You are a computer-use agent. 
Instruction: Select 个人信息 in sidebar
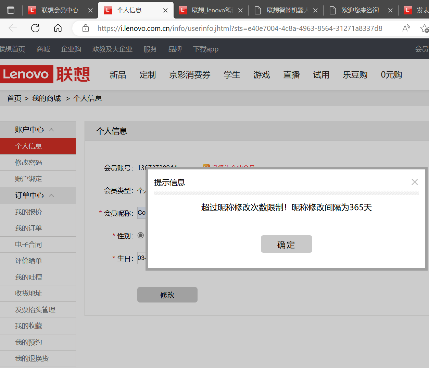pos(38,146)
